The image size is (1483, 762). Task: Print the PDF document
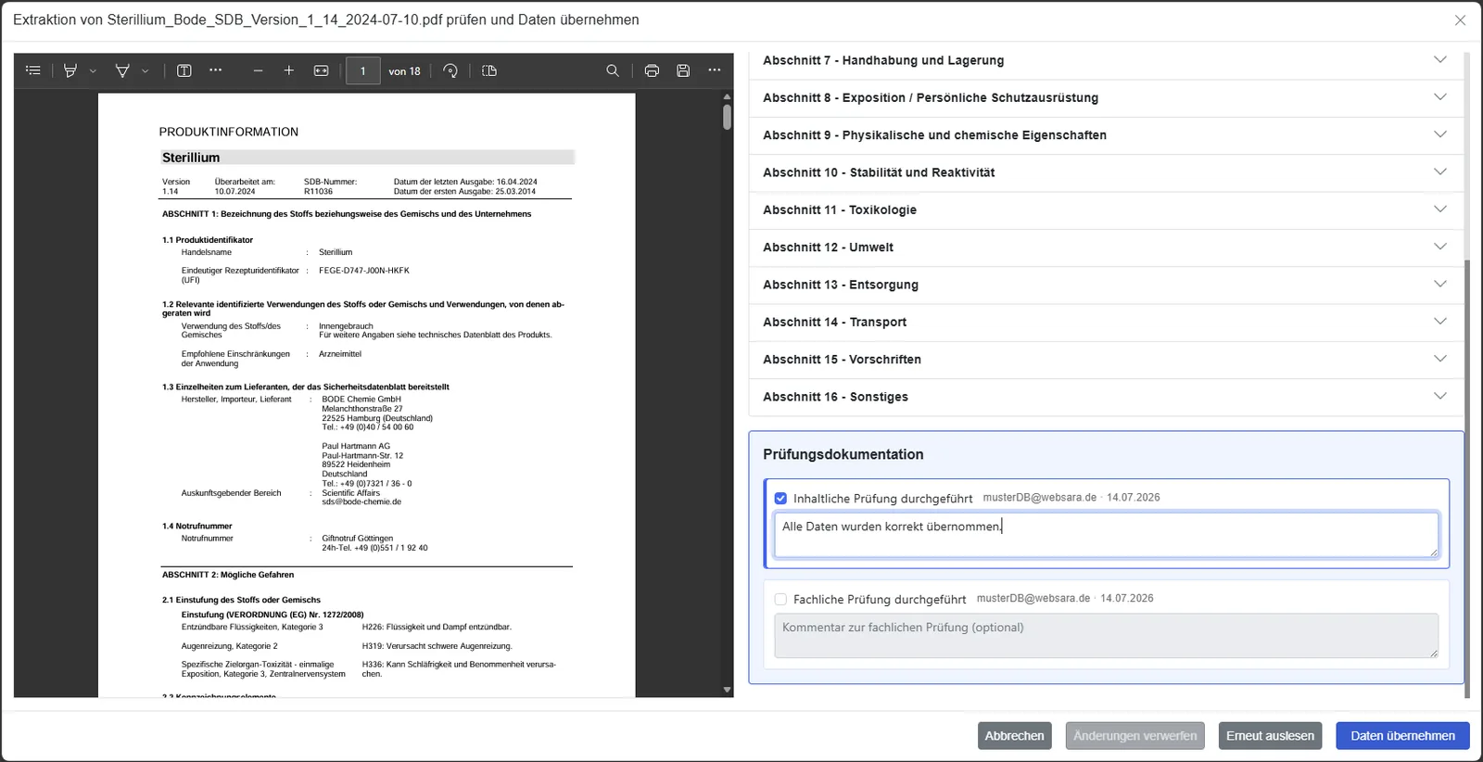point(652,70)
